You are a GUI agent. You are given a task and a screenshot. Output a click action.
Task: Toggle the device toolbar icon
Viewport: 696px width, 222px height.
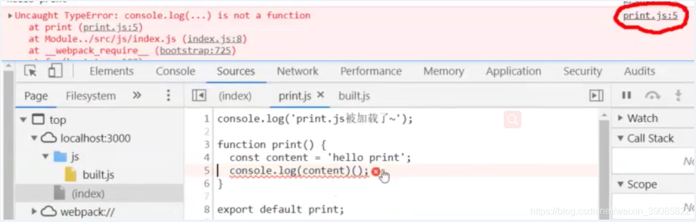(x=55, y=71)
